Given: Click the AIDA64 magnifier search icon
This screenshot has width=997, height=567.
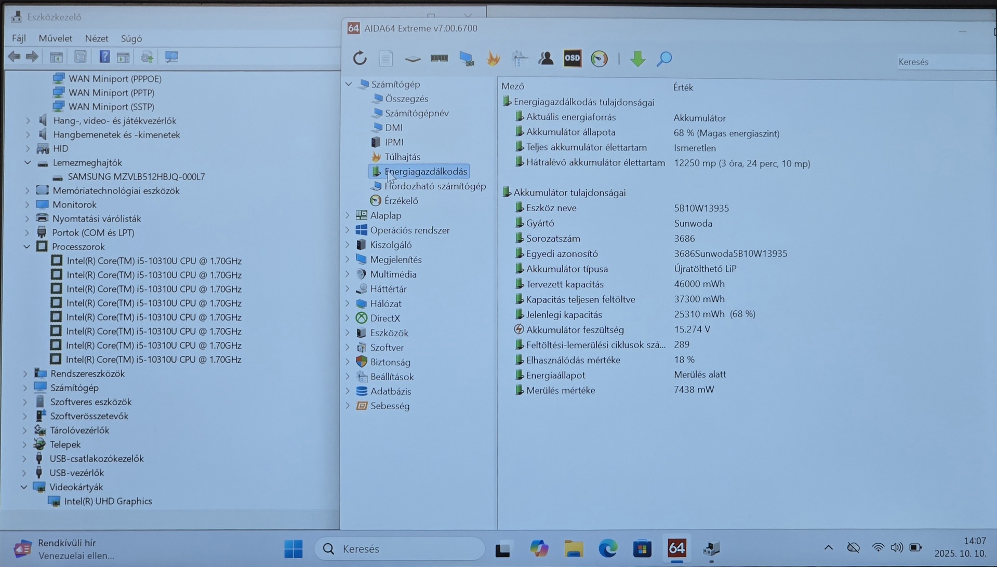Looking at the screenshot, I should point(664,59).
